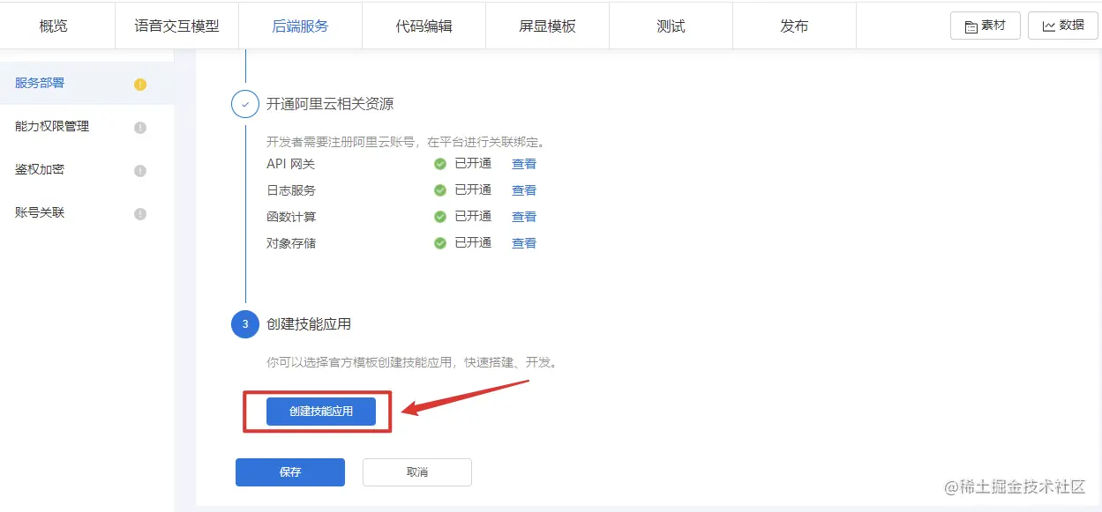Click the API 网关 label
1102x512 pixels.
[290, 164]
